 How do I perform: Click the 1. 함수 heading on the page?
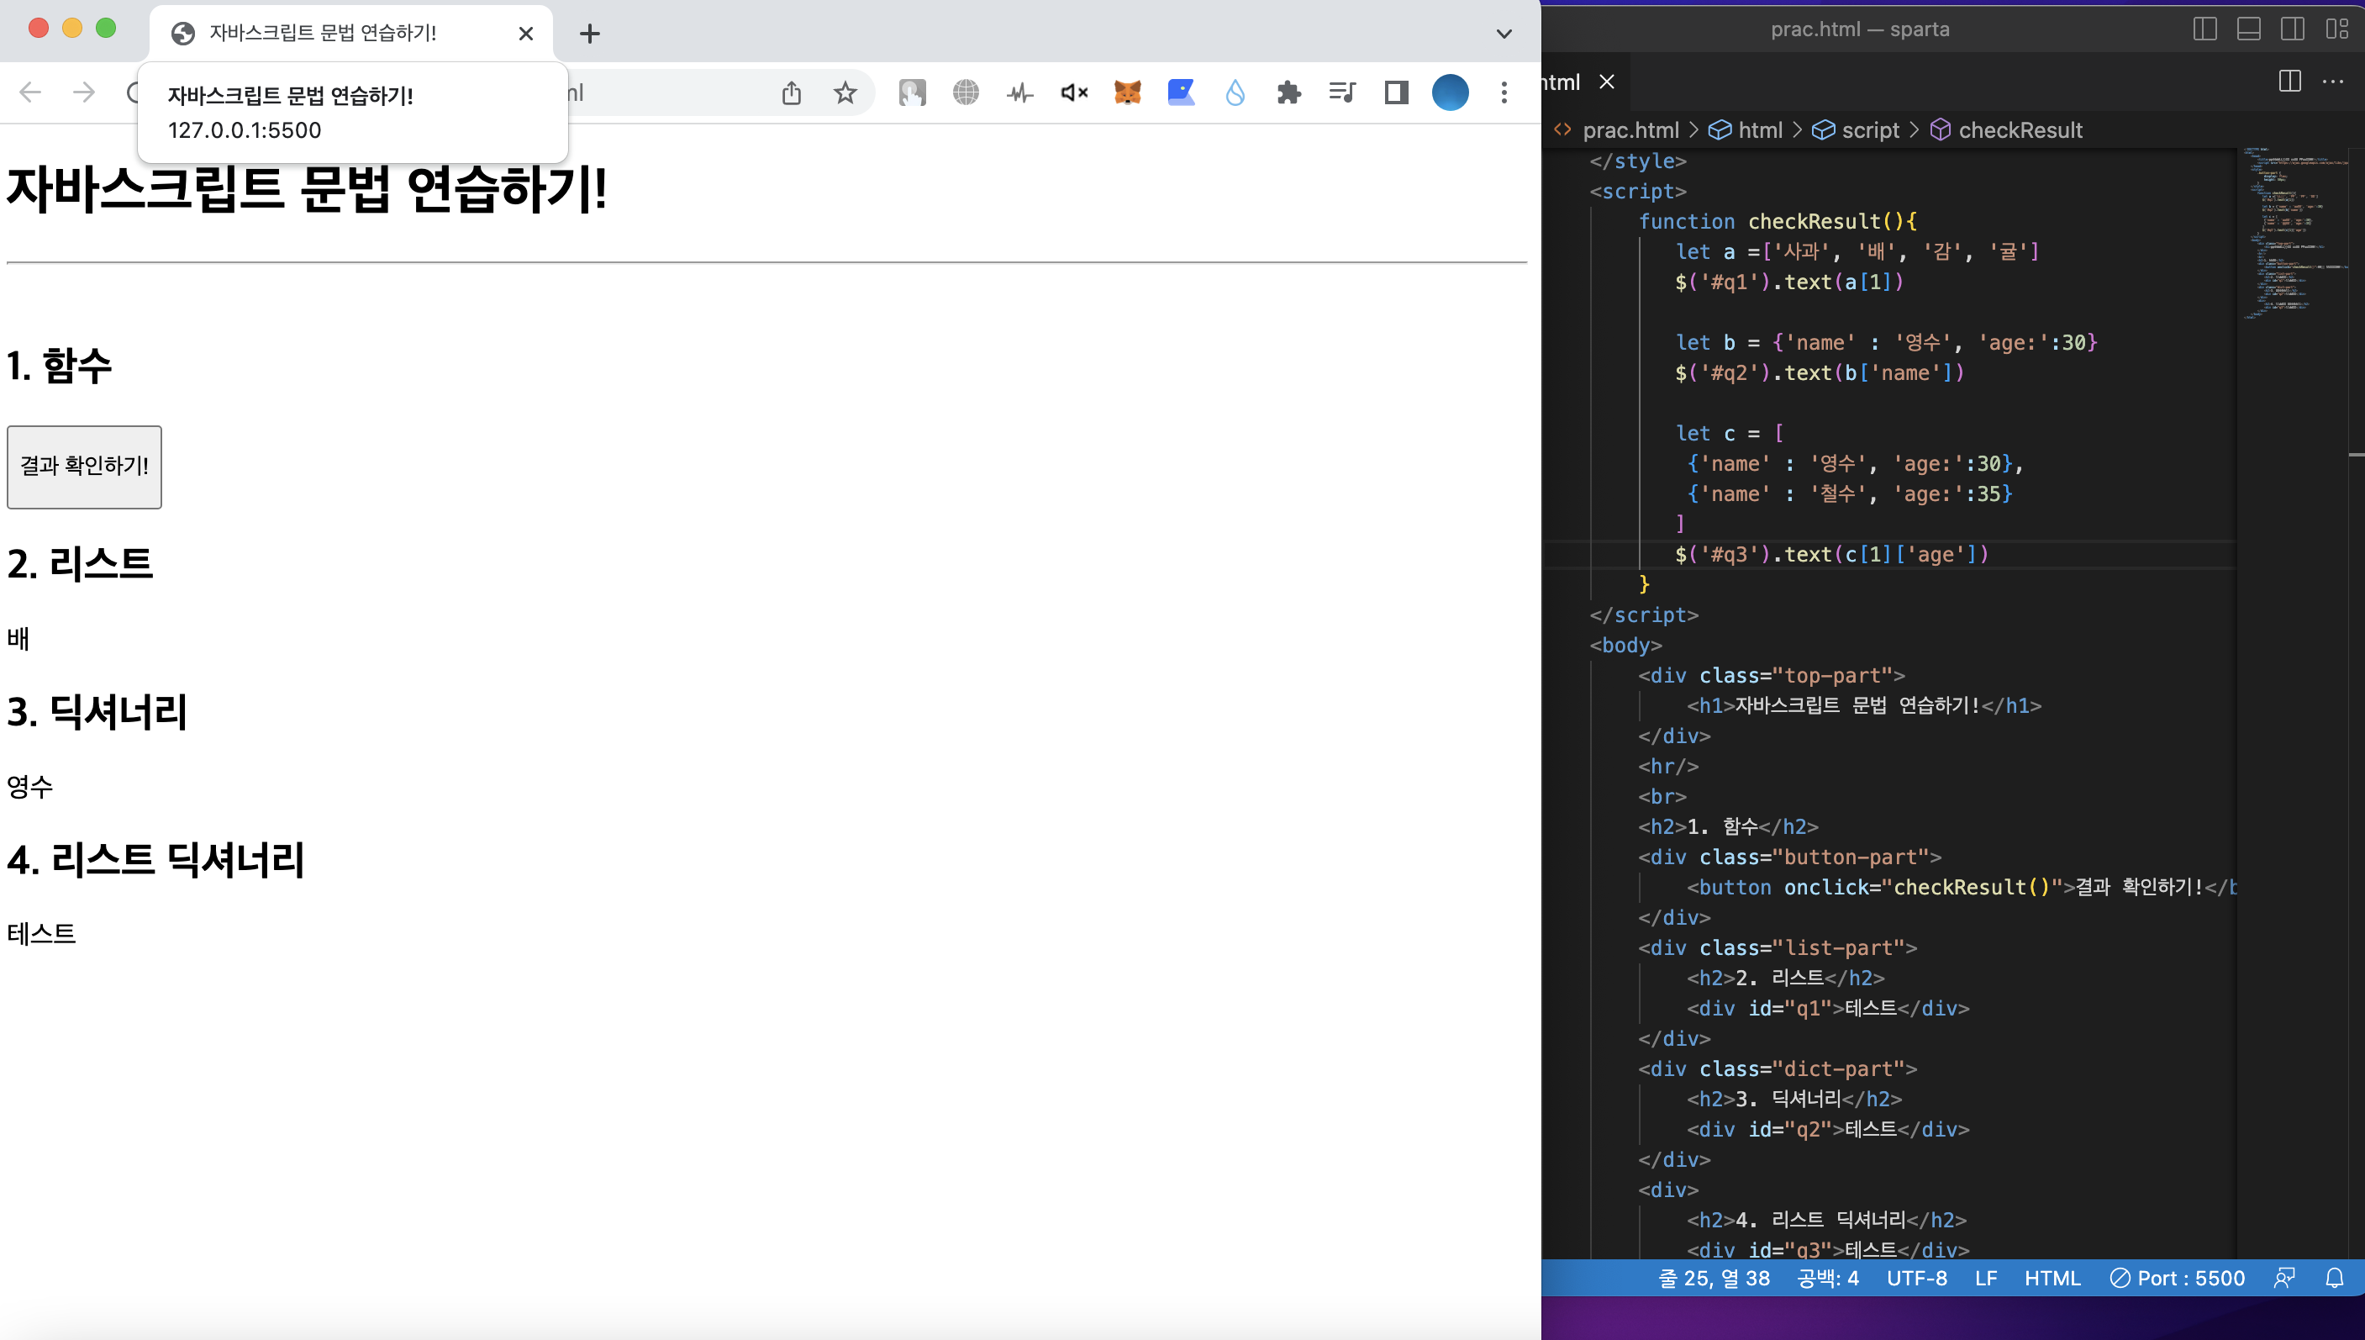[60, 366]
